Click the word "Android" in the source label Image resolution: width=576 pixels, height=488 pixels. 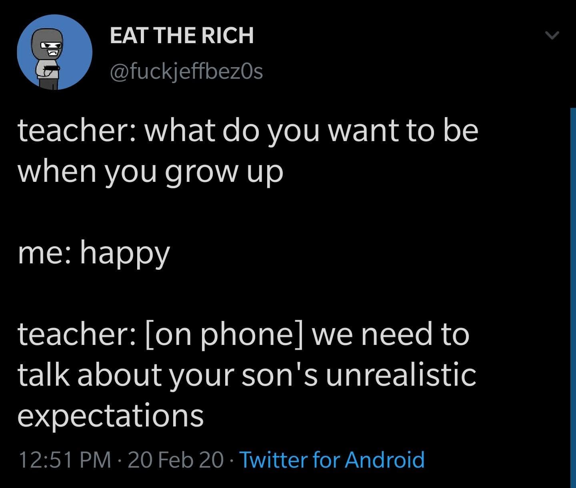pyautogui.click(x=384, y=459)
